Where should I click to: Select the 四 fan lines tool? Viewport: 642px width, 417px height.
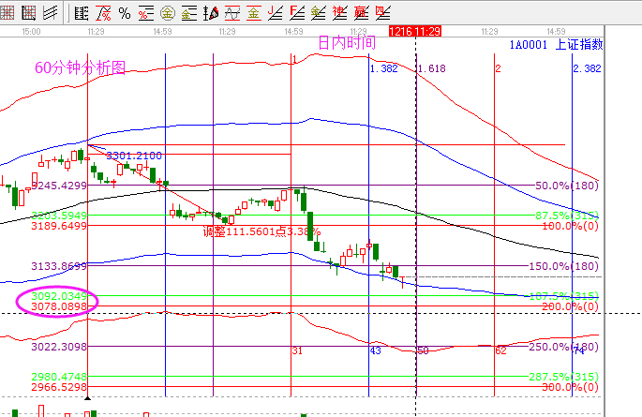click(x=382, y=13)
